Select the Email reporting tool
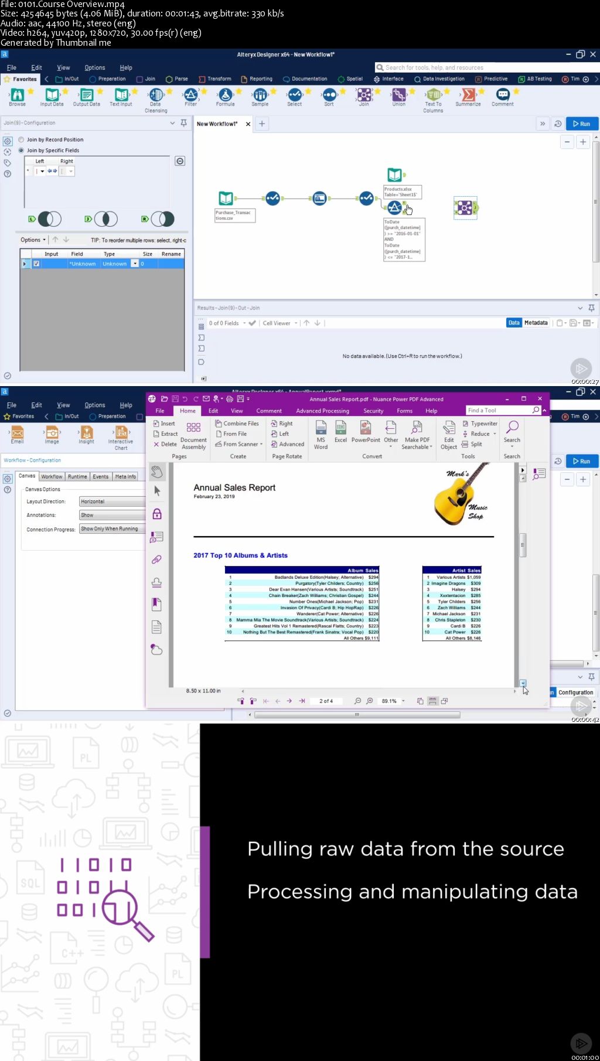The image size is (600, 1061). point(18,435)
